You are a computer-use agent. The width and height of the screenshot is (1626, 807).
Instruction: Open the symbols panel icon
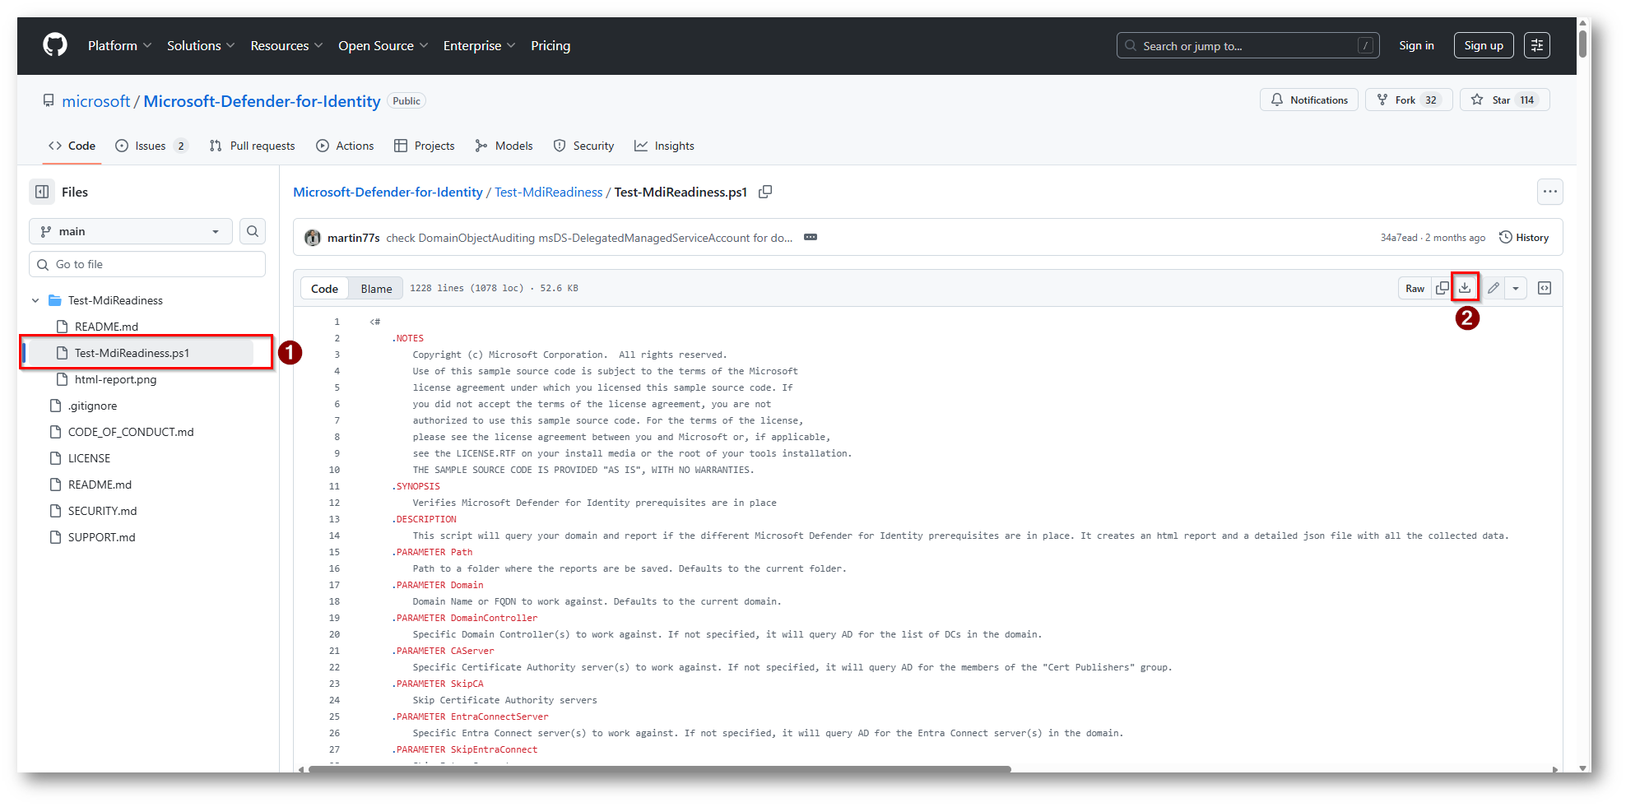click(x=1545, y=288)
